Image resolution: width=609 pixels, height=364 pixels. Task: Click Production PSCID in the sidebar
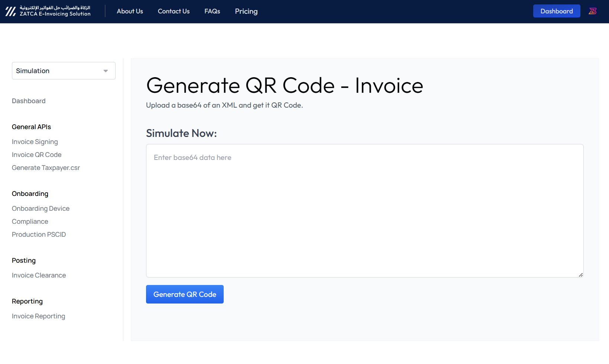[39, 234]
